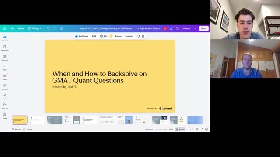280x157 pixels.
Task: Enter fullscreen with the expand icon
Action: (202, 130)
